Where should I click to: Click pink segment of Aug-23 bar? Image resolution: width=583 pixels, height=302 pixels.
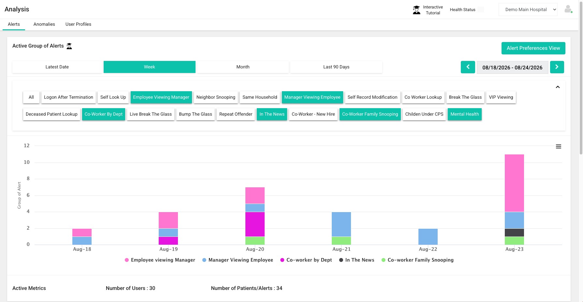pos(514,183)
